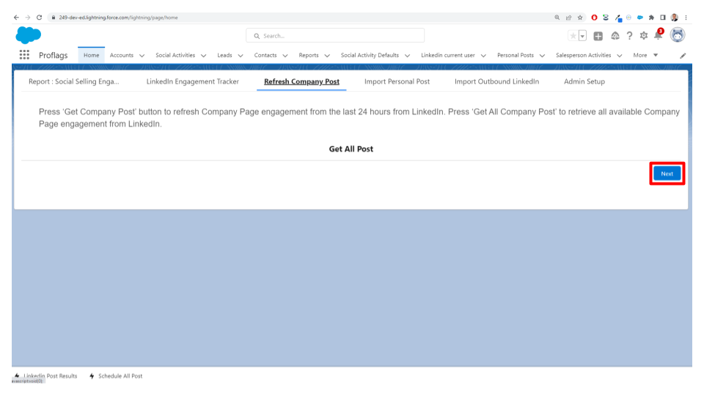Switch to Report : Social Selling Enga... tab
The width and height of the screenshot is (704, 396).
point(73,81)
